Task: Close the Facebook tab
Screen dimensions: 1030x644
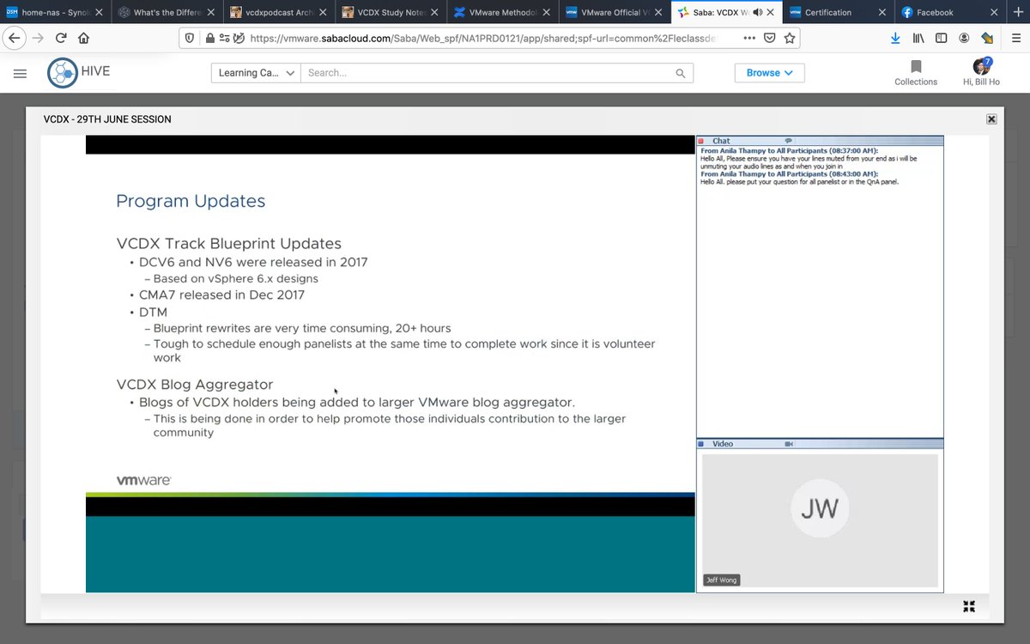Action: click(x=993, y=12)
